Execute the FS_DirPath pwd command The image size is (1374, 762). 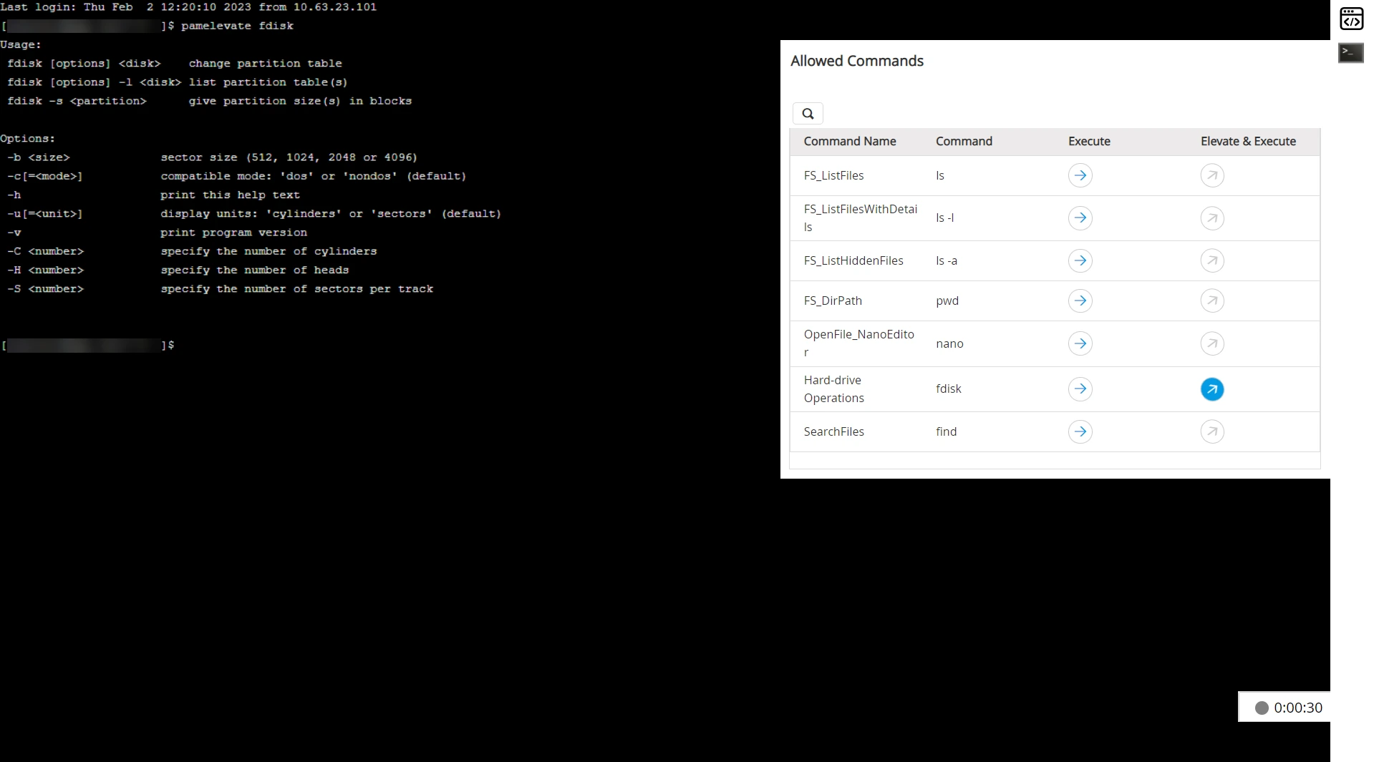pyautogui.click(x=1080, y=301)
